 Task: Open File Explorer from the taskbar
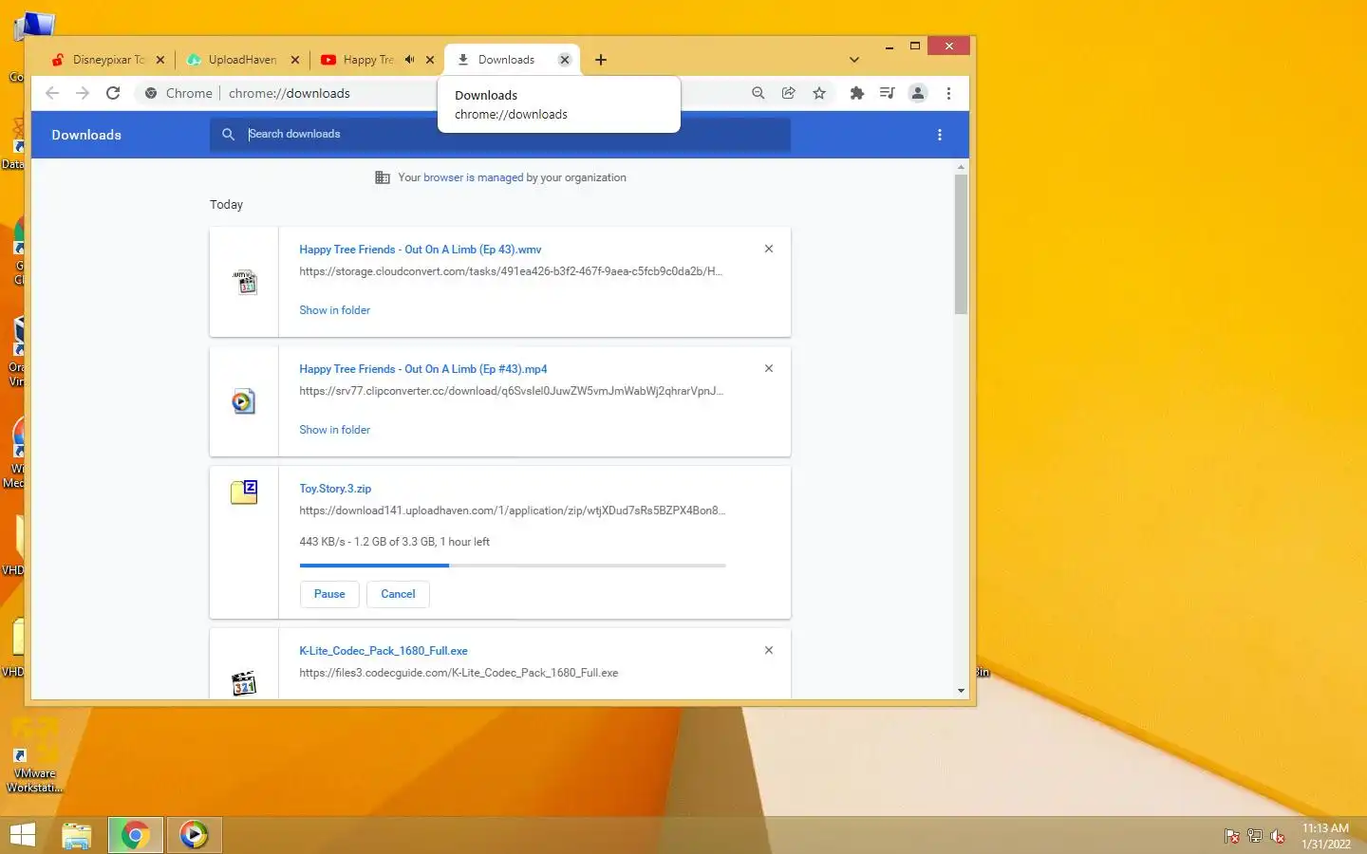[77, 835]
